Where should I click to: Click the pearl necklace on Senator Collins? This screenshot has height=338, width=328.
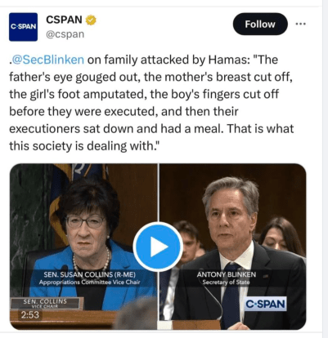tap(92, 263)
